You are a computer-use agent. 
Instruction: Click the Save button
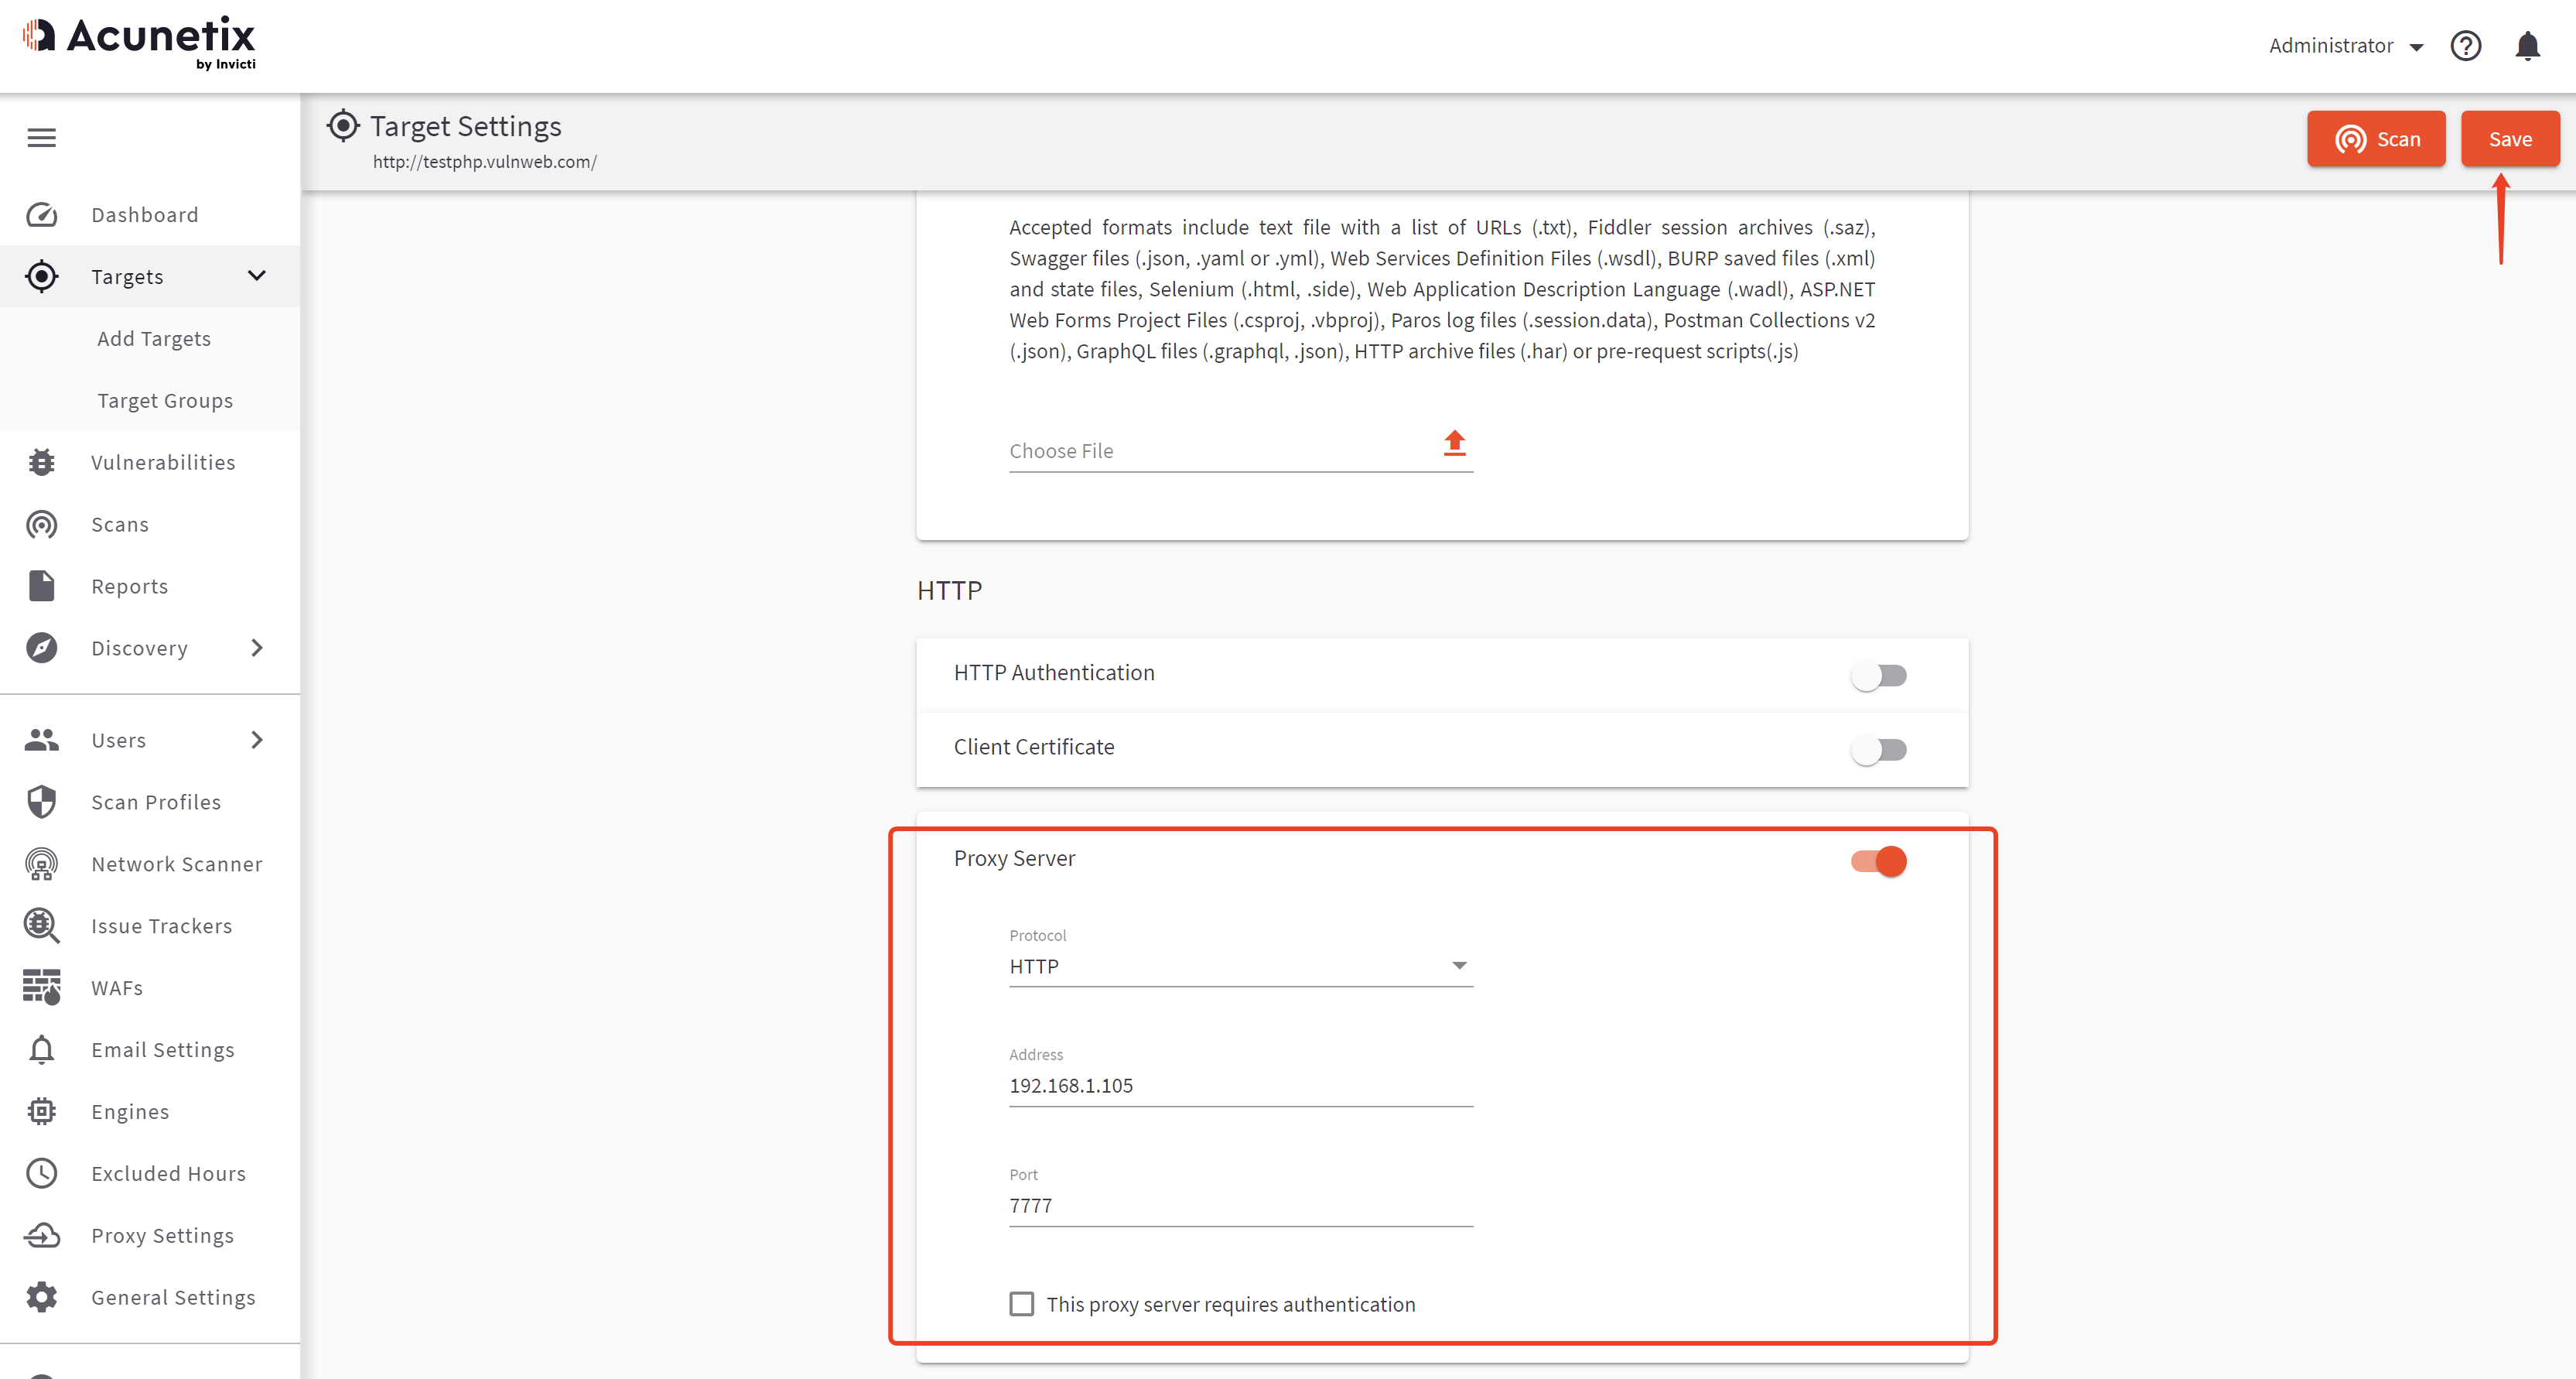click(x=2509, y=139)
